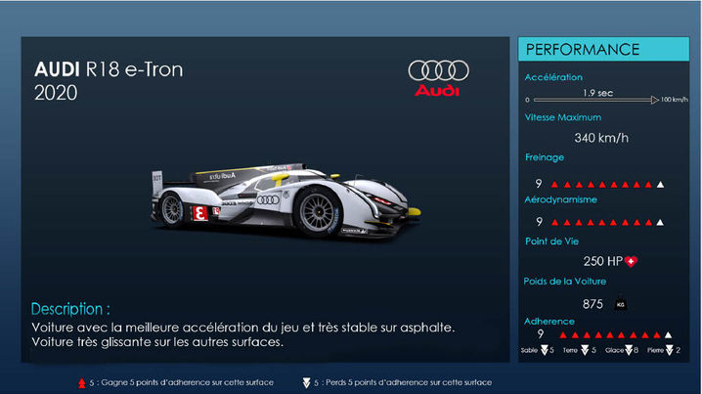This screenshot has width=702, height=394.
Task: Click the Adherence label
Action: 548,322
